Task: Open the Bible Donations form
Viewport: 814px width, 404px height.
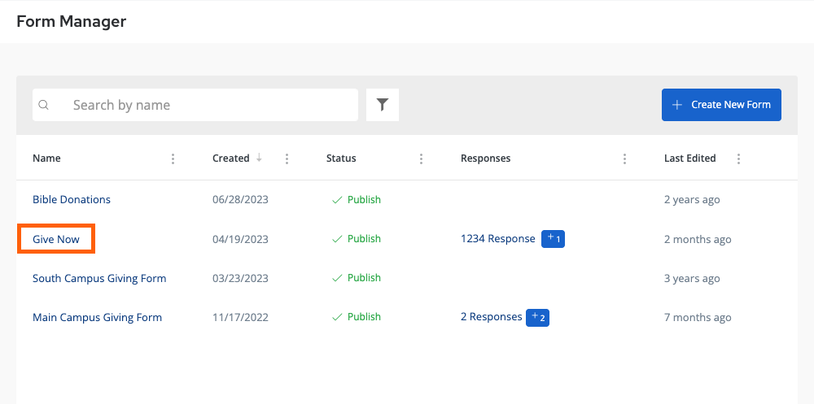Action: (72, 200)
